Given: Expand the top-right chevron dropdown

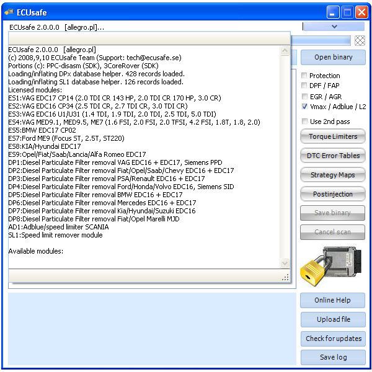Looking at the screenshot, I should [334, 27].
